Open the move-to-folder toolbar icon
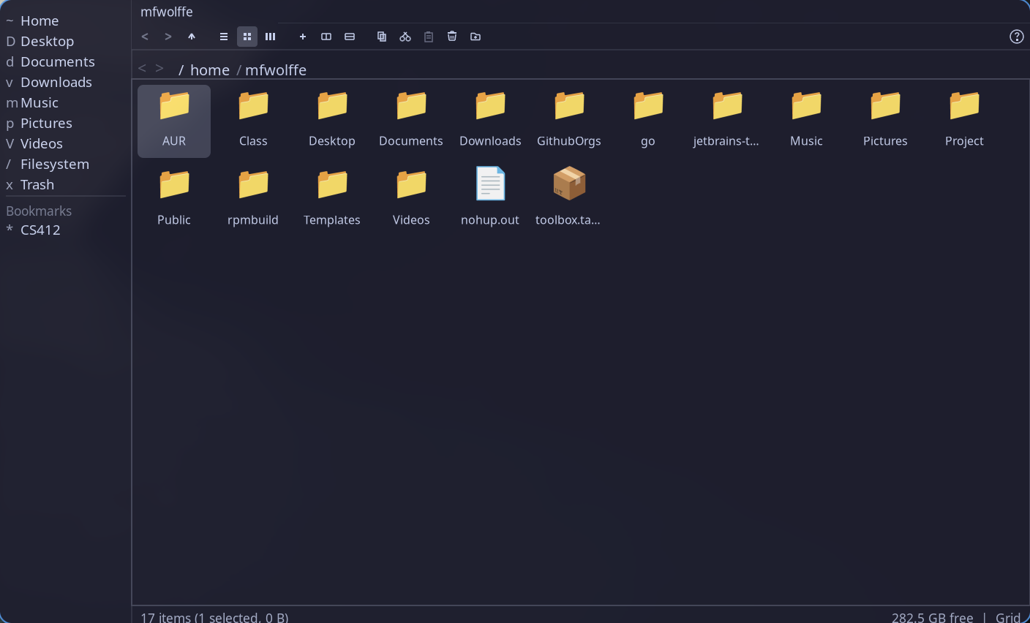 (475, 36)
